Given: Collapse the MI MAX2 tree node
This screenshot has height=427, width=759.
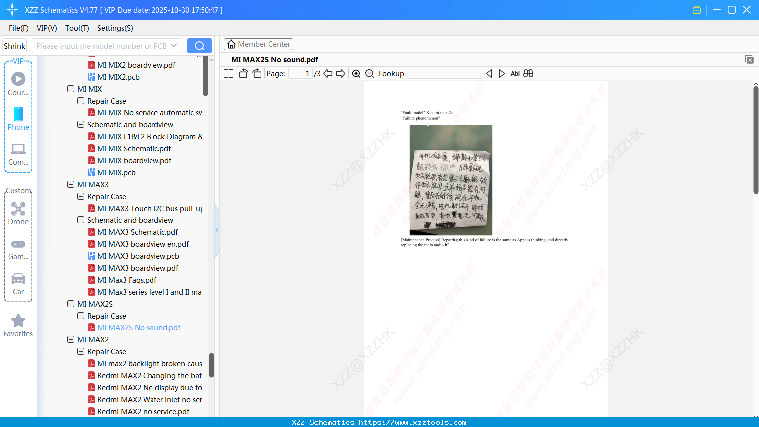Looking at the screenshot, I should (71, 340).
